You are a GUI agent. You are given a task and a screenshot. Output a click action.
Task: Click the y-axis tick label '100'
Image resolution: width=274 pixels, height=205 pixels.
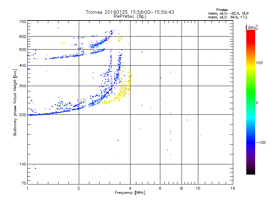[23, 164]
